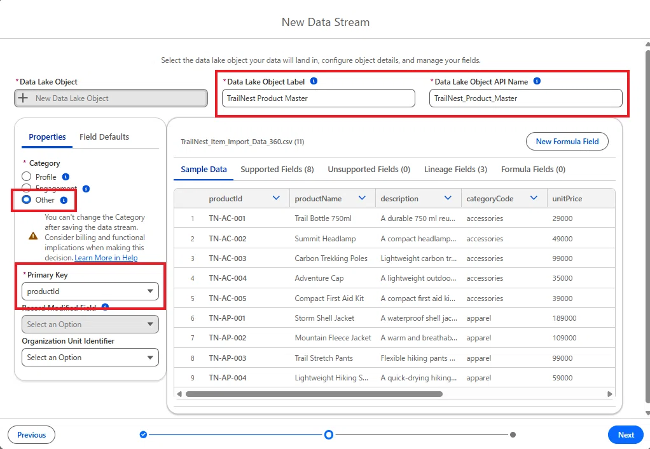
Task: Click the Next button
Action: coord(626,435)
